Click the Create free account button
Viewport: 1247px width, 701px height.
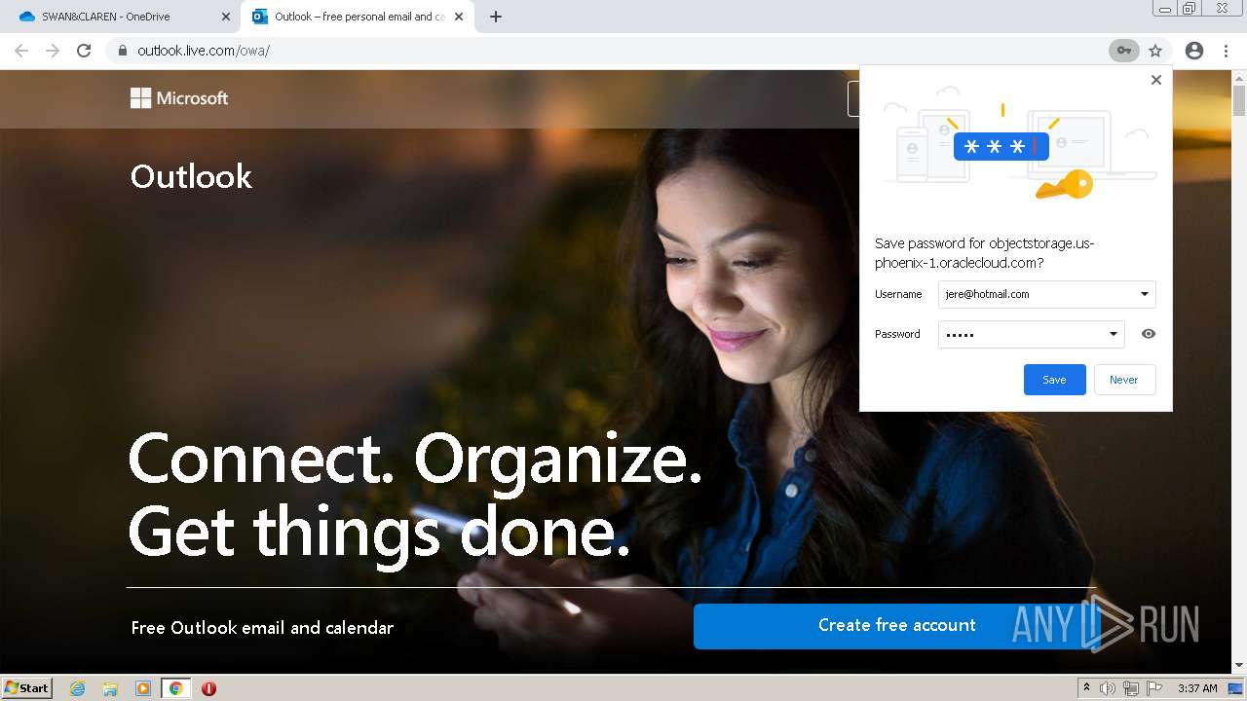pyautogui.click(x=897, y=626)
